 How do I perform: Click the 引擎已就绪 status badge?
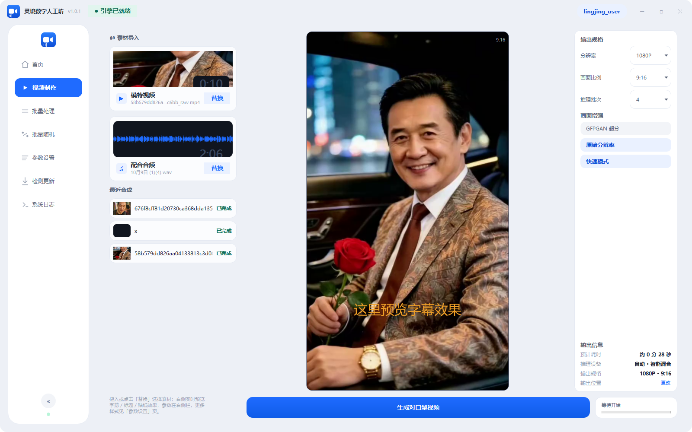(112, 11)
